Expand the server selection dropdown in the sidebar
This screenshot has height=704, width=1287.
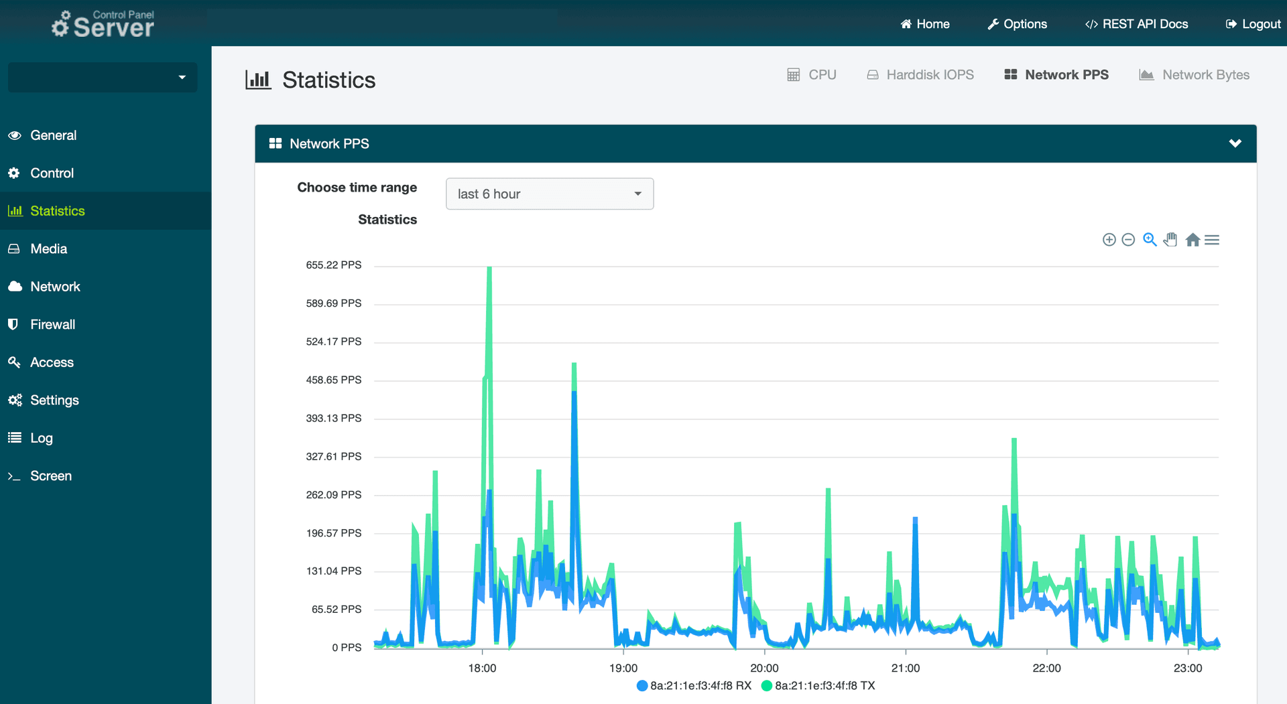pos(102,77)
